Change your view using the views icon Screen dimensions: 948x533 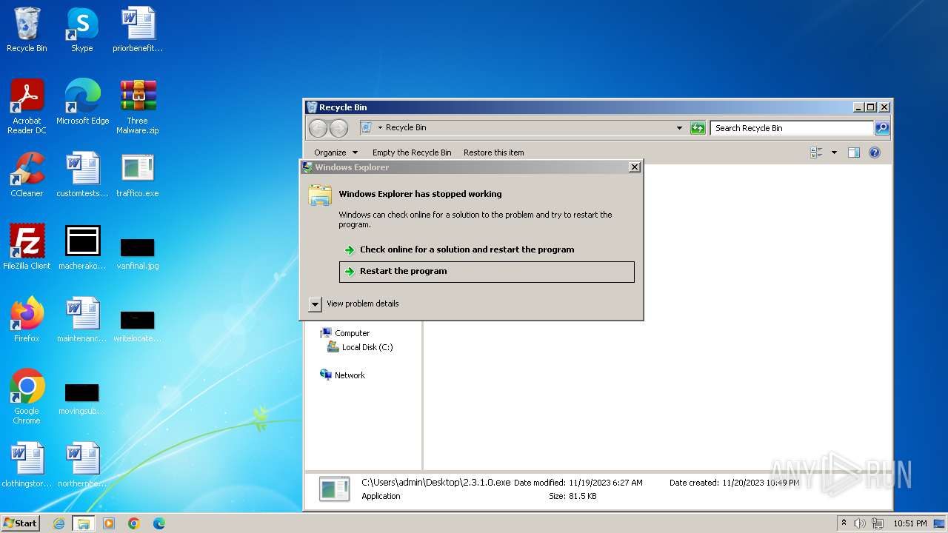(816, 152)
